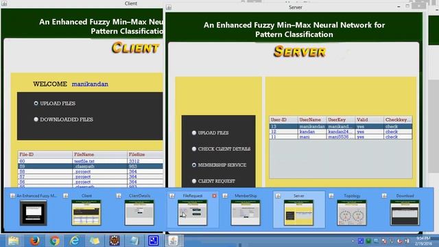
Task: Click FileSize column header in Client table
Action: pyautogui.click(x=145, y=154)
